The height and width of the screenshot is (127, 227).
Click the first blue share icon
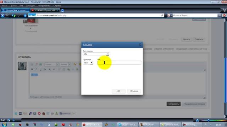(x=16, y=114)
